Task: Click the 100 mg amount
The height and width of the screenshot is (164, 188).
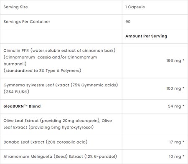Action: tap(174, 88)
